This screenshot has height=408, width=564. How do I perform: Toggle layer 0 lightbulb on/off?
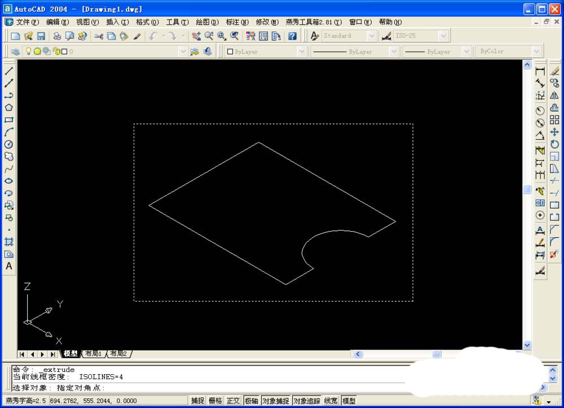[x=28, y=51]
